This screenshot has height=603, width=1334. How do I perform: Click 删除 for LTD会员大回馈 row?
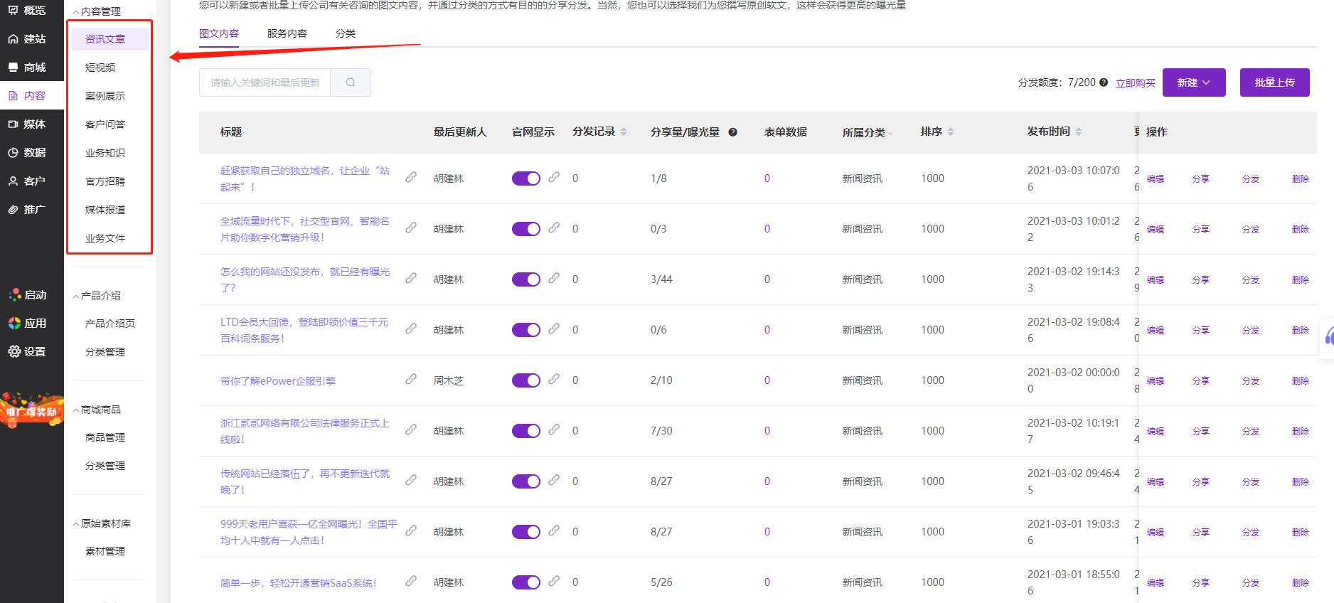coord(1301,331)
